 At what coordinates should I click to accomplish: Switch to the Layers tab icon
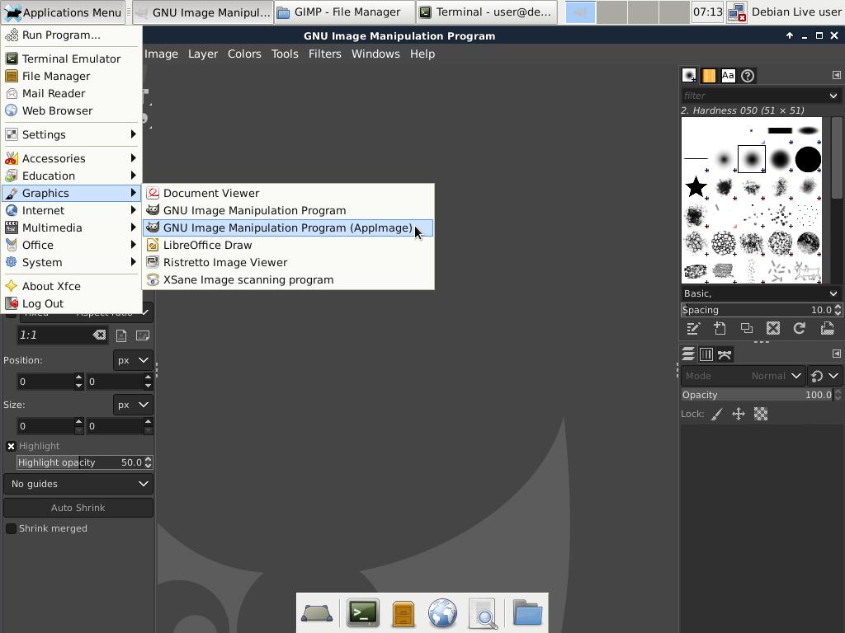click(688, 354)
